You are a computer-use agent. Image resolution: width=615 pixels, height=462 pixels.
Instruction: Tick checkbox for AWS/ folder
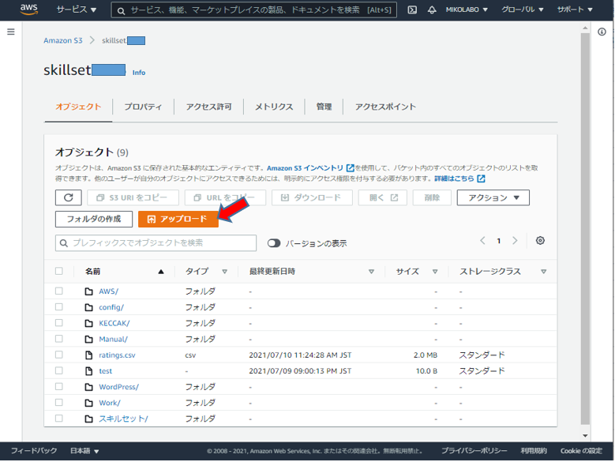click(59, 291)
